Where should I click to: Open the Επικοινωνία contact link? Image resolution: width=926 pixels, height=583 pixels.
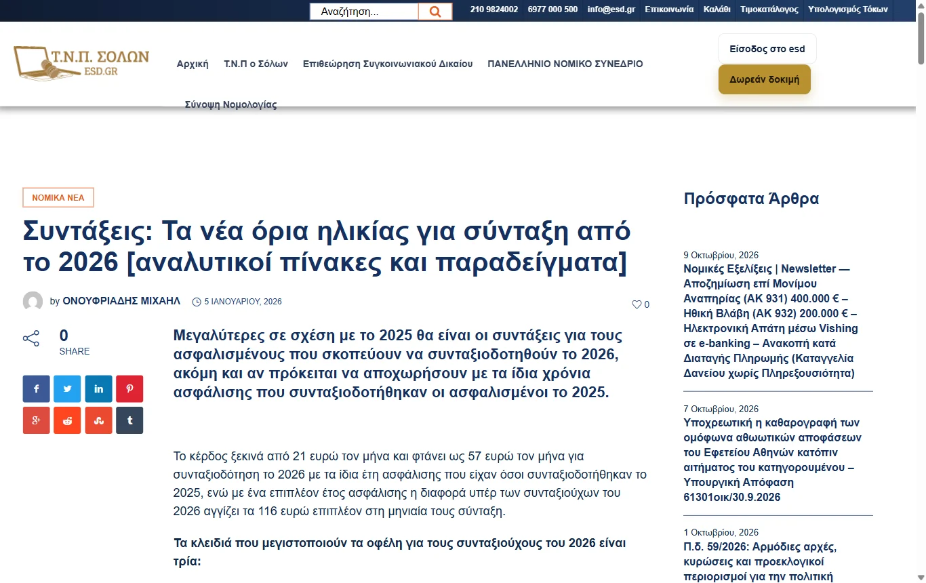(x=669, y=9)
